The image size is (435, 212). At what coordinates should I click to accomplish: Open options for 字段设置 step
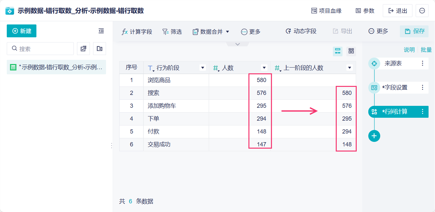tap(423, 87)
